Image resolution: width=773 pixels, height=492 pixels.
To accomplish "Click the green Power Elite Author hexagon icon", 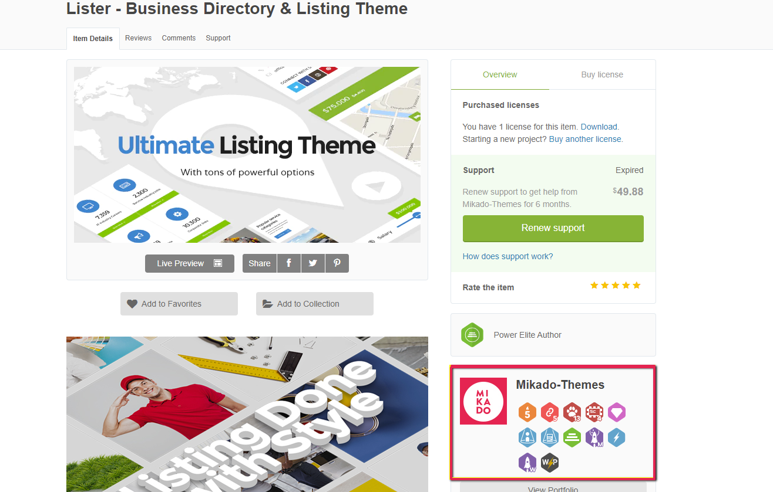I will (472, 335).
